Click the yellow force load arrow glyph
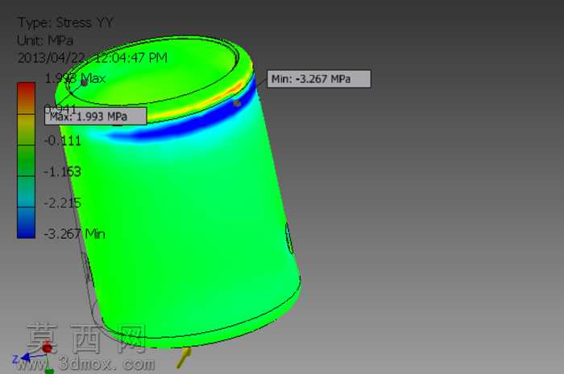The width and height of the screenshot is (564, 374). (184, 357)
